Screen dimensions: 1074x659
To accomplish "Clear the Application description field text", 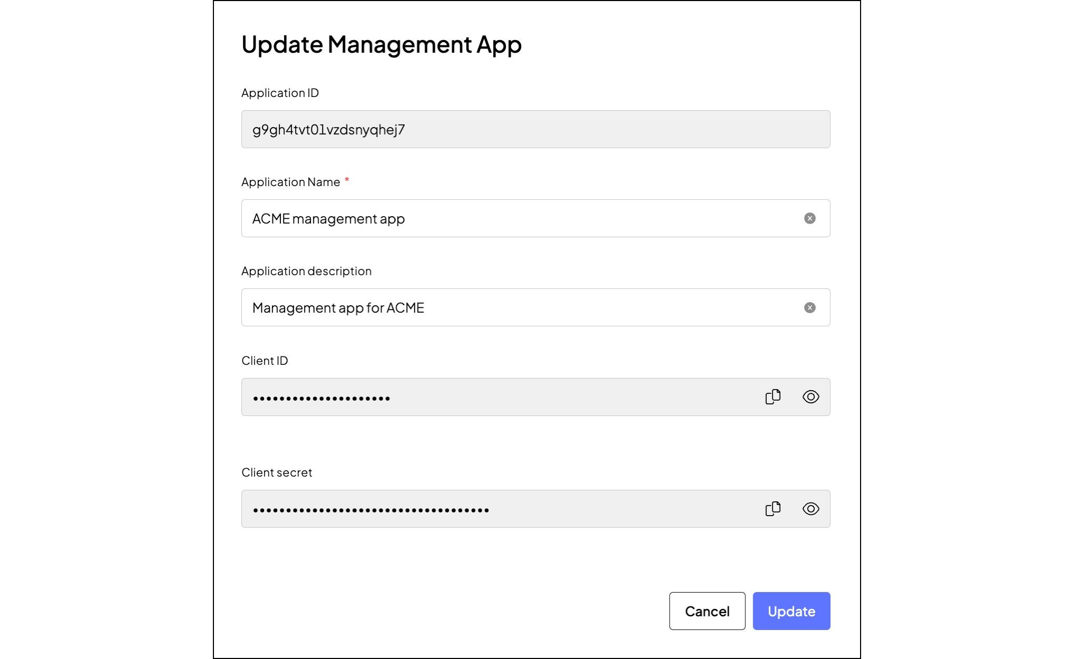I will [x=809, y=307].
